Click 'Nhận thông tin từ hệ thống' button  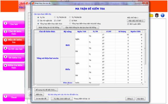[49, 28]
